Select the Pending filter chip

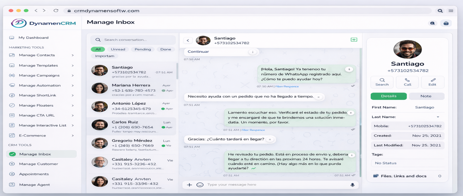[x=143, y=49]
